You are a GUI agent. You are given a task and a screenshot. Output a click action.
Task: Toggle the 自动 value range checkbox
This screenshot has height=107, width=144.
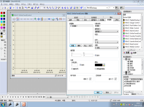[96, 55]
